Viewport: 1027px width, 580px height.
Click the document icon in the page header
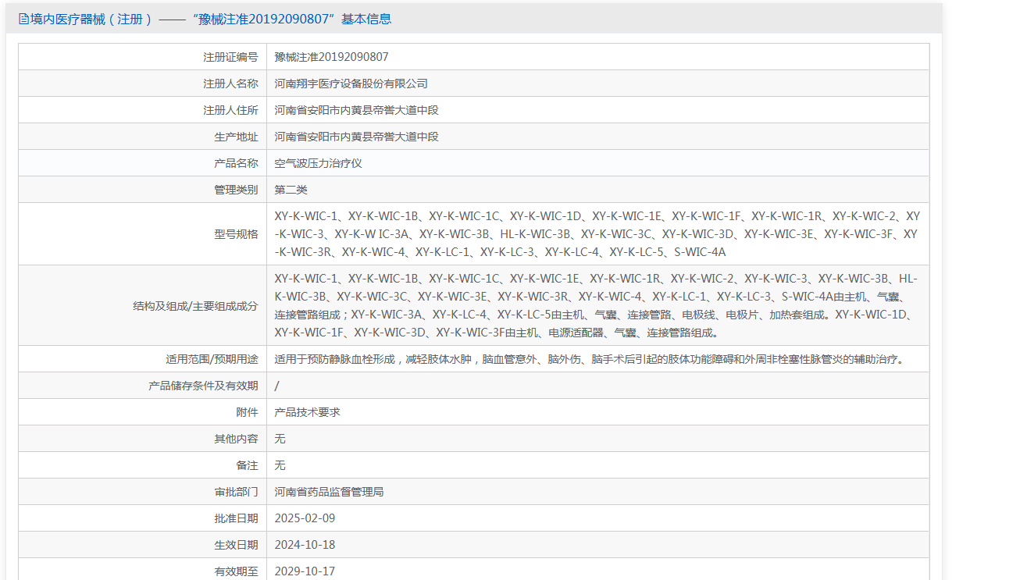pos(23,20)
